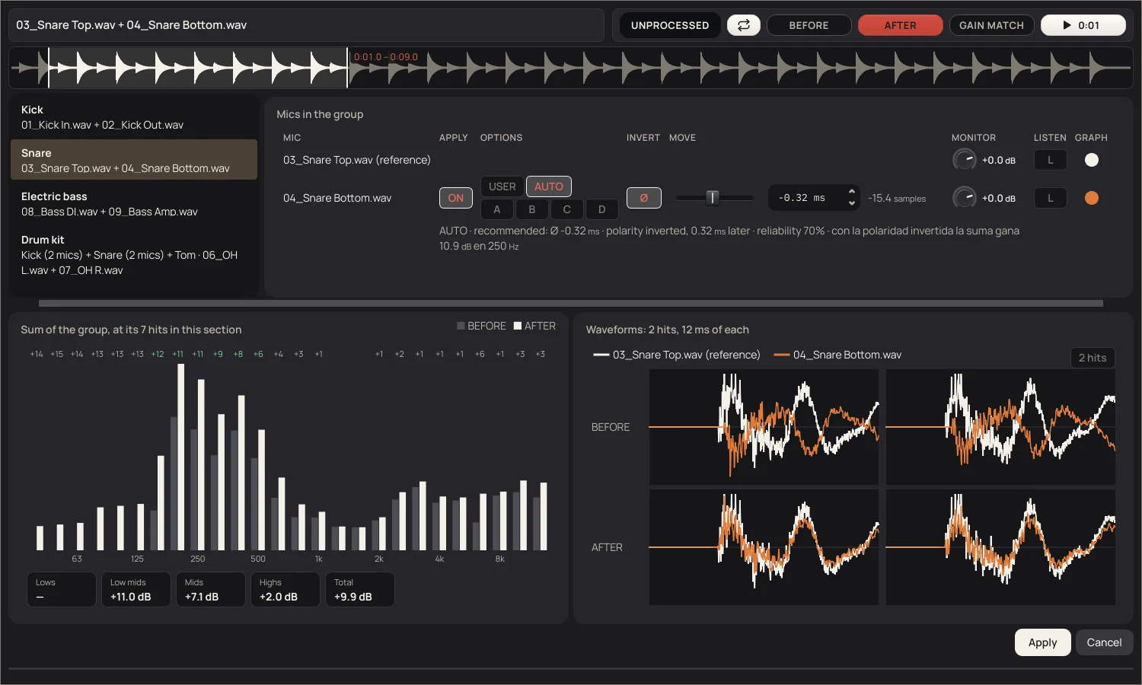The width and height of the screenshot is (1142, 685).
Task: Click the Mids +7.1 dB box
Action: point(211,590)
